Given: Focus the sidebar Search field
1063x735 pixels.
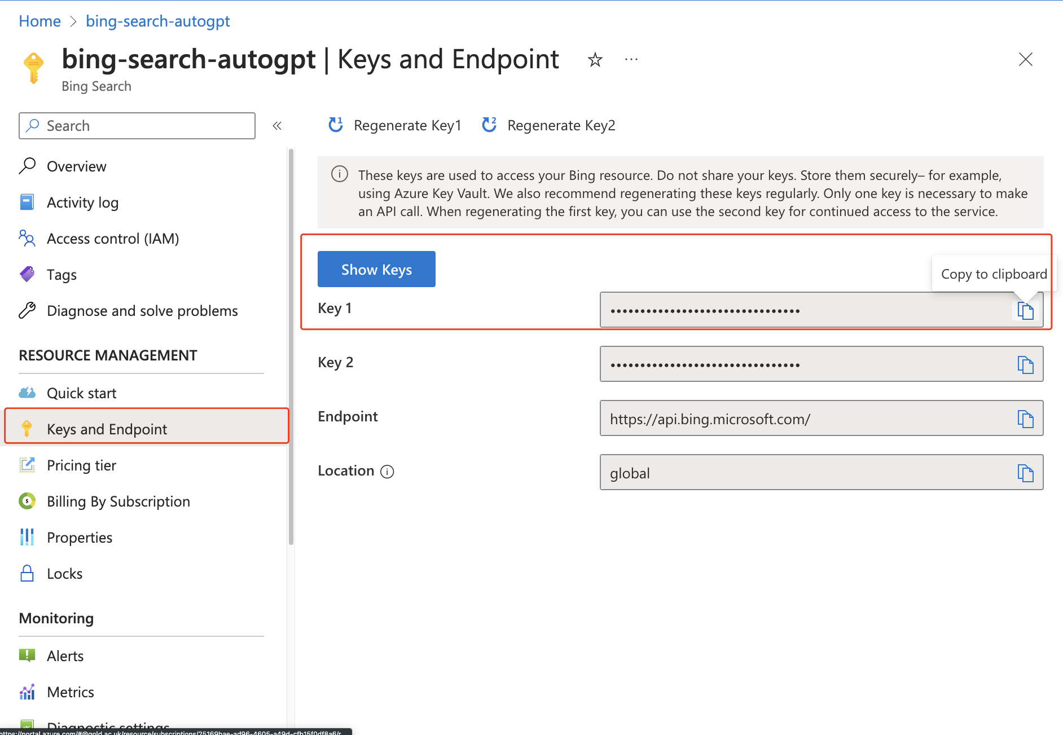Looking at the screenshot, I should (x=137, y=126).
